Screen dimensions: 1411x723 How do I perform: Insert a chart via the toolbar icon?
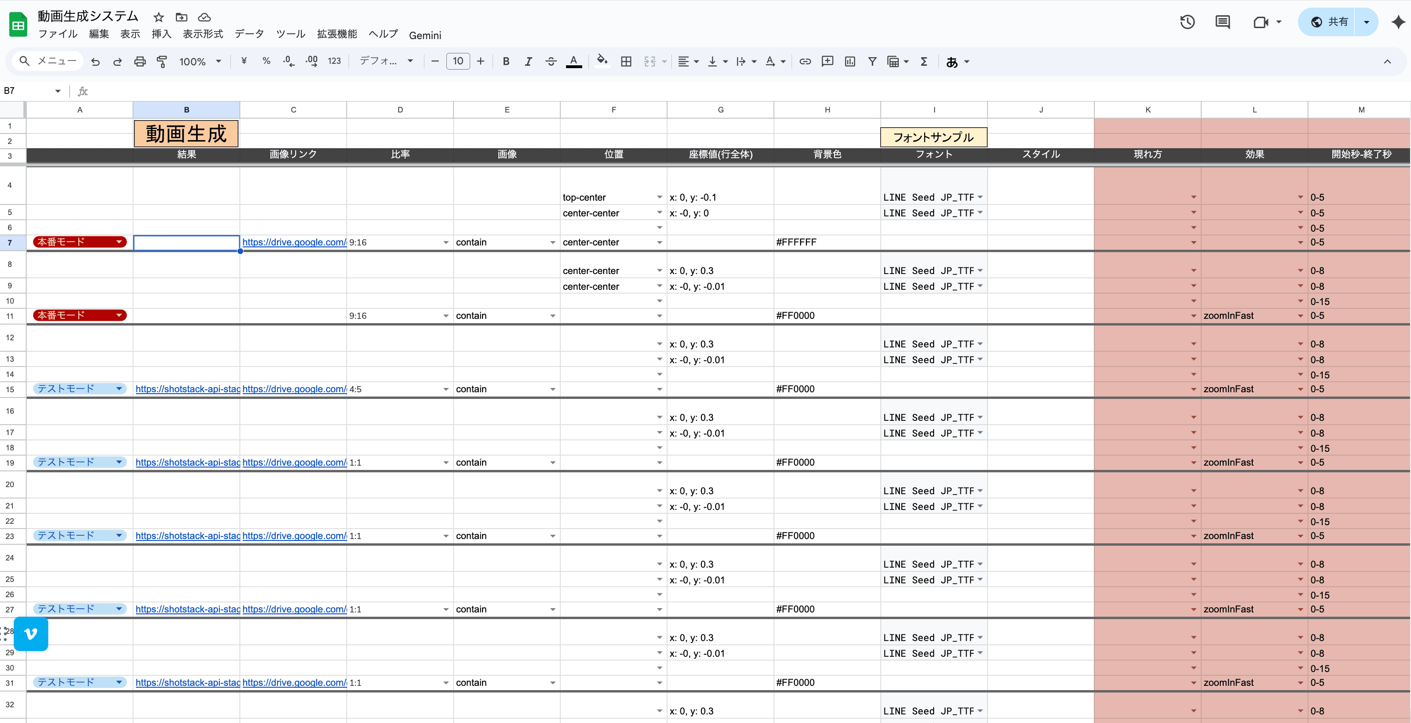[850, 61]
